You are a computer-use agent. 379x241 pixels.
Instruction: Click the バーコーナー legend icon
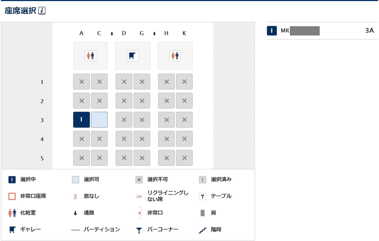pyautogui.click(x=139, y=230)
